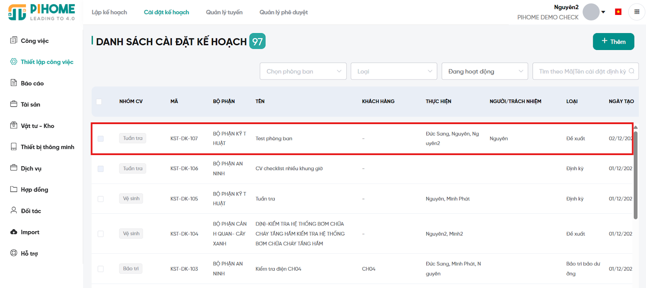Image resolution: width=646 pixels, height=288 pixels.
Task: Expand the Chọn phòng ban dropdown
Action: pos(303,71)
